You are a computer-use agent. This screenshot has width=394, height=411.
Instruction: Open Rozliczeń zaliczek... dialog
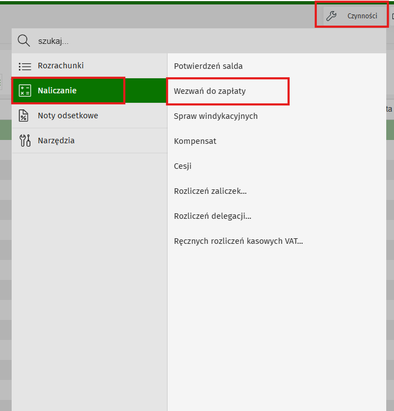[210, 191]
